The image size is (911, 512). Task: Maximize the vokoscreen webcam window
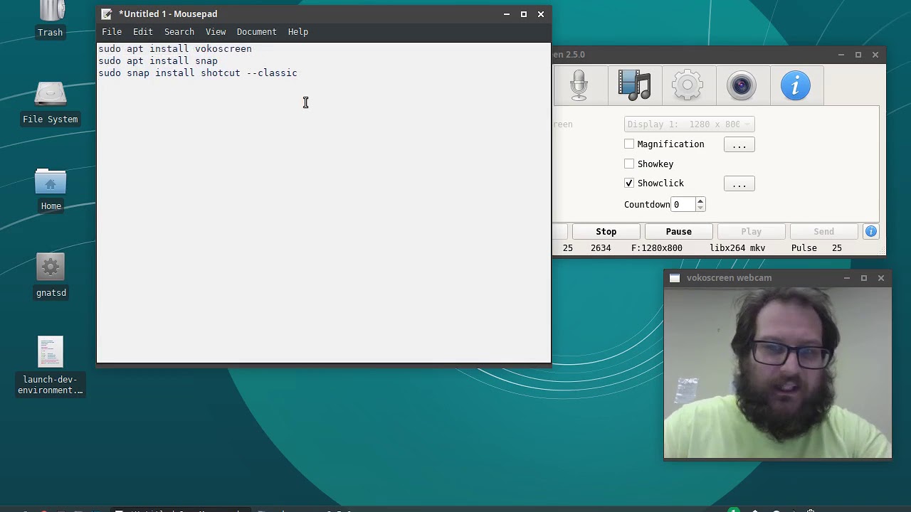(863, 278)
